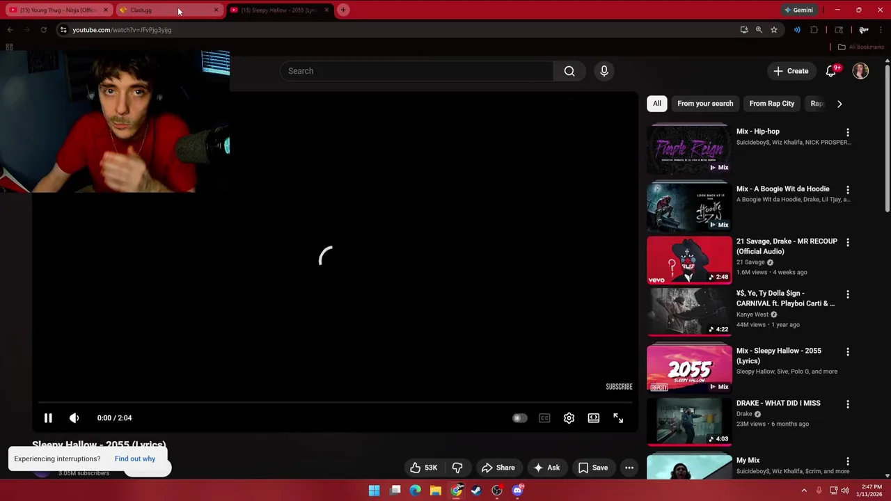Open the All Bookmarks folder
This screenshot has height=501, width=891.
(x=861, y=47)
